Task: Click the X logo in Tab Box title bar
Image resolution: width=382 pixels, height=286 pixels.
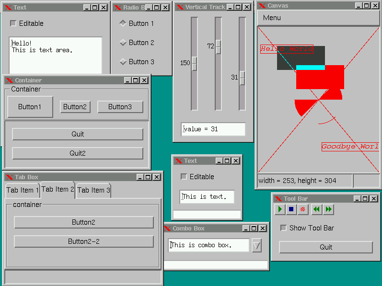Action: coord(9,177)
